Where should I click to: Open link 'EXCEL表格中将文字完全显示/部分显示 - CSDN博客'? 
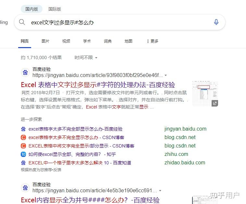81,146
